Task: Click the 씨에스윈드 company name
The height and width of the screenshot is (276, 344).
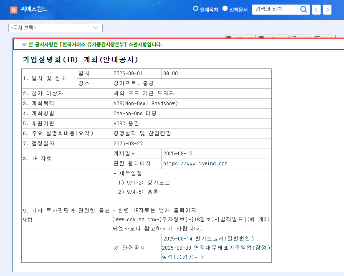Action: 34,9
